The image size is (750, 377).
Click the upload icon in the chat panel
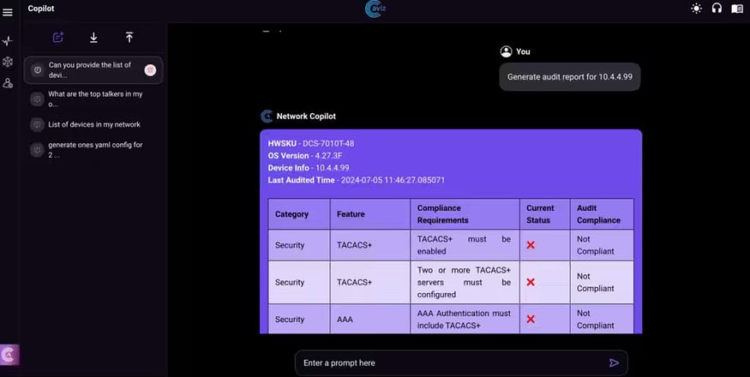(129, 38)
